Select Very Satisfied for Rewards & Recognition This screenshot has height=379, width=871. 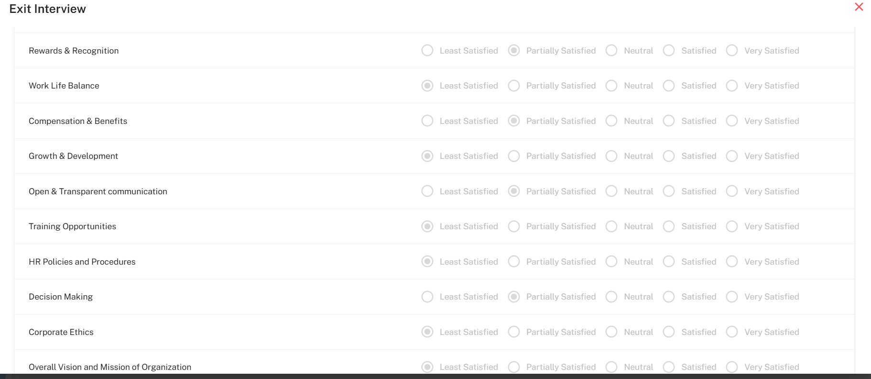(x=732, y=51)
